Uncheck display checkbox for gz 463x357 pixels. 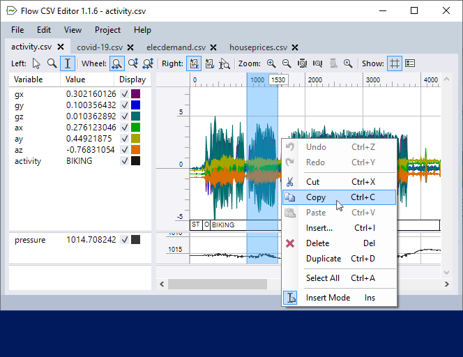[x=125, y=116]
